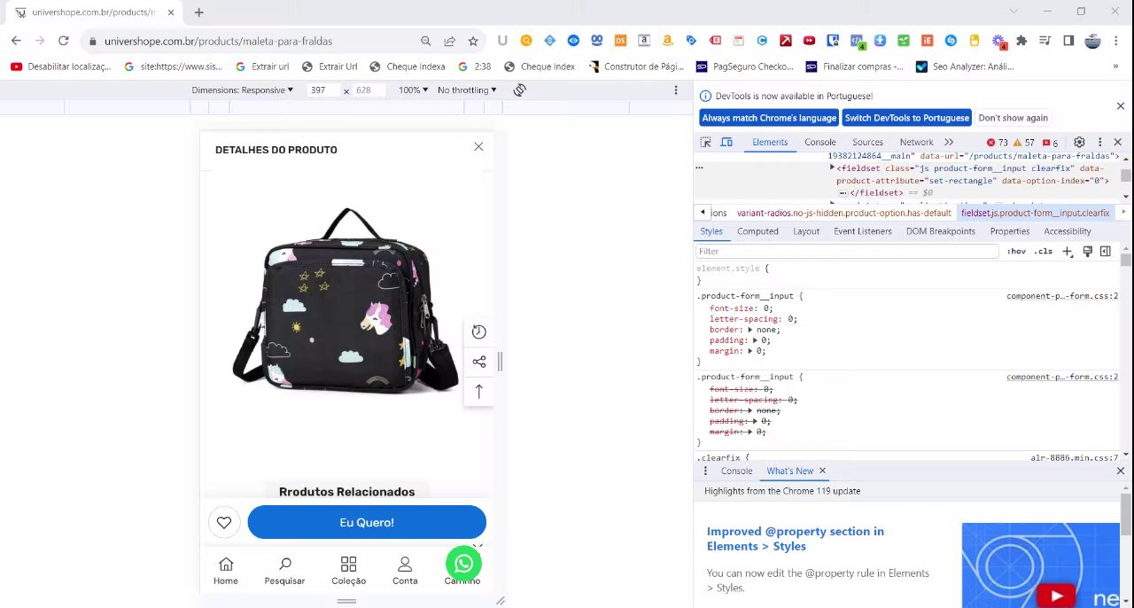Close the DevTools panel
This screenshot has height=608, width=1134.
tap(1118, 142)
